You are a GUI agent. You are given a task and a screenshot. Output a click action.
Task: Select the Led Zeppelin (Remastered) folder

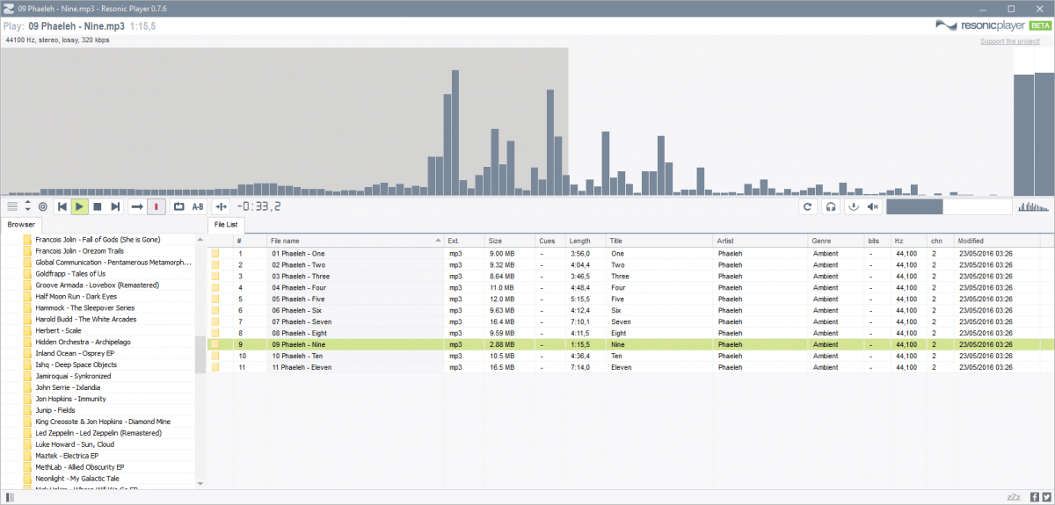(98, 433)
